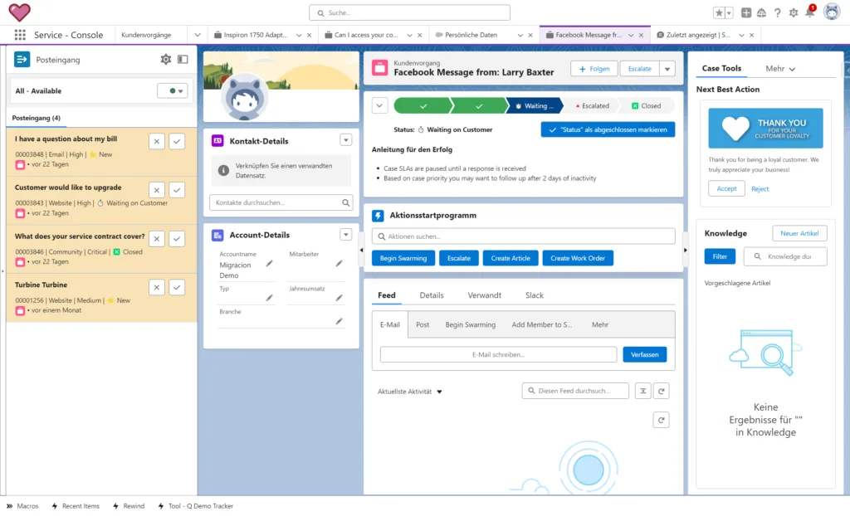Click the 'Kontakte durchsuchen' search field
The image size is (850, 516).
tap(276, 202)
